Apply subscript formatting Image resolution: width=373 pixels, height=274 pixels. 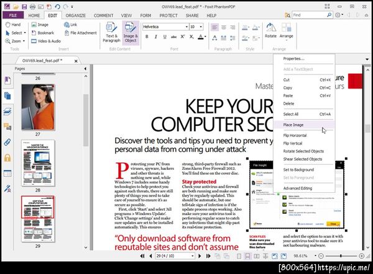pos(191,37)
